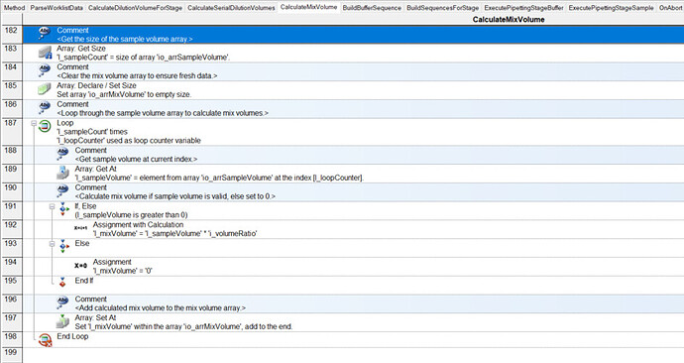Click the If, Else icon on line 191
Screen dimensions: 684x363
64,209
